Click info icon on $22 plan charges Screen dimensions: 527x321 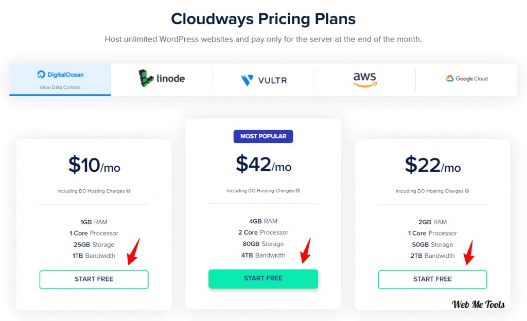pyautogui.click(x=467, y=191)
